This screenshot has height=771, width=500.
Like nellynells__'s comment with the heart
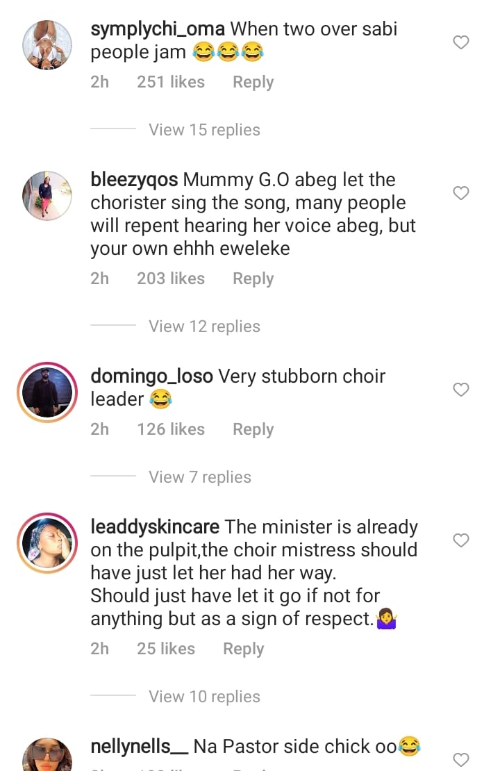click(461, 759)
